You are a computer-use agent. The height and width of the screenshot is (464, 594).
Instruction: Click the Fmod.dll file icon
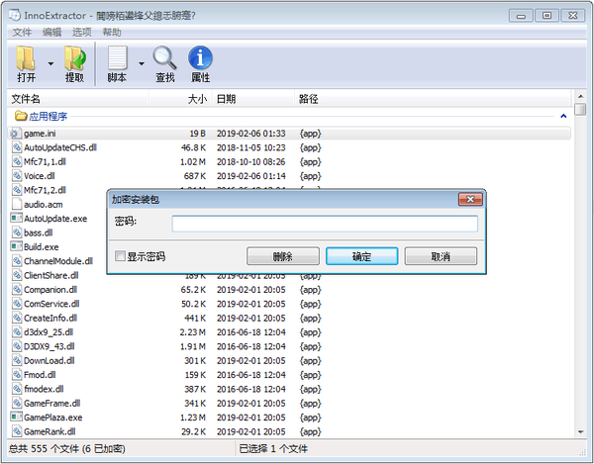coord(17,375)
